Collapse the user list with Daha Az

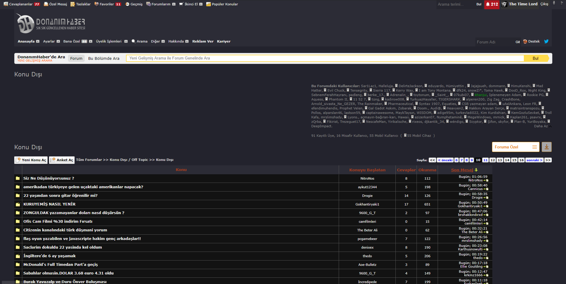543,126
